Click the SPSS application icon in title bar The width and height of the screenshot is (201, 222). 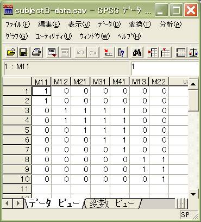coord(8,10)
